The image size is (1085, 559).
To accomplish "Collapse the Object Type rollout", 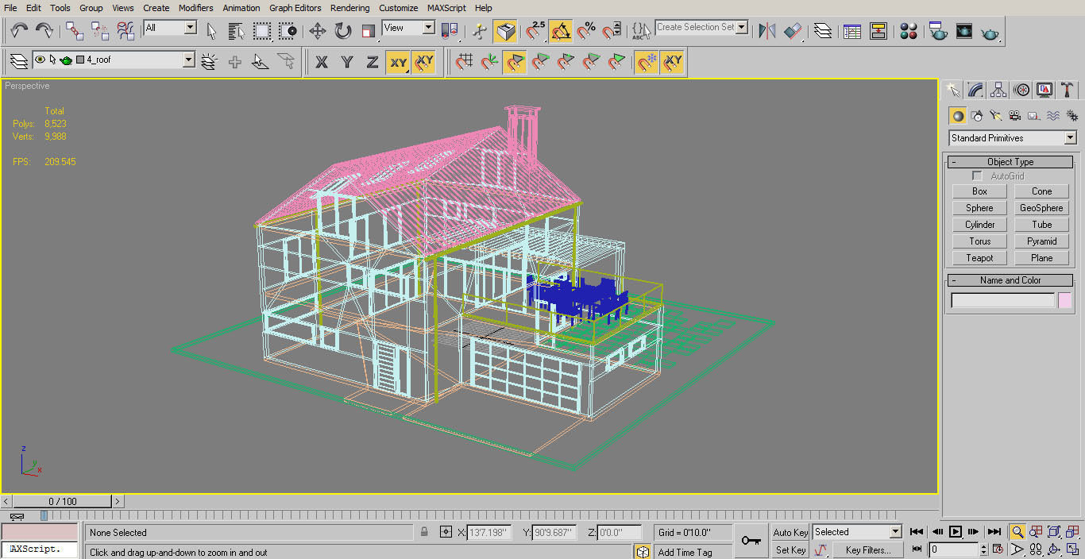I will click(1010, 162).
